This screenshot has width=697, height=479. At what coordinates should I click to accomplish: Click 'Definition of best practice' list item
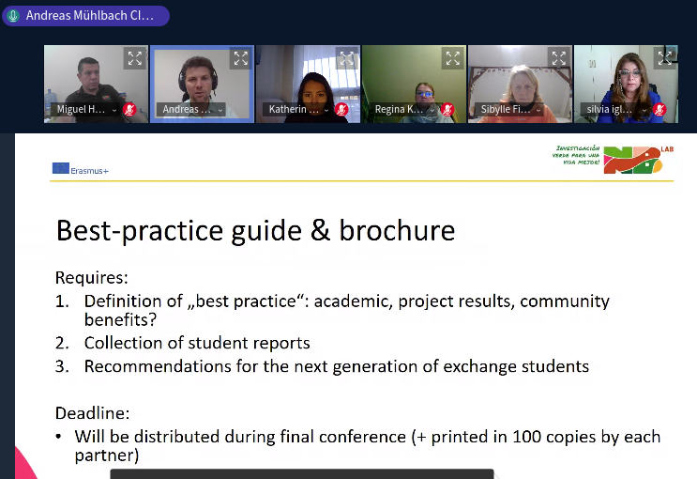click(x=347, y=310)
